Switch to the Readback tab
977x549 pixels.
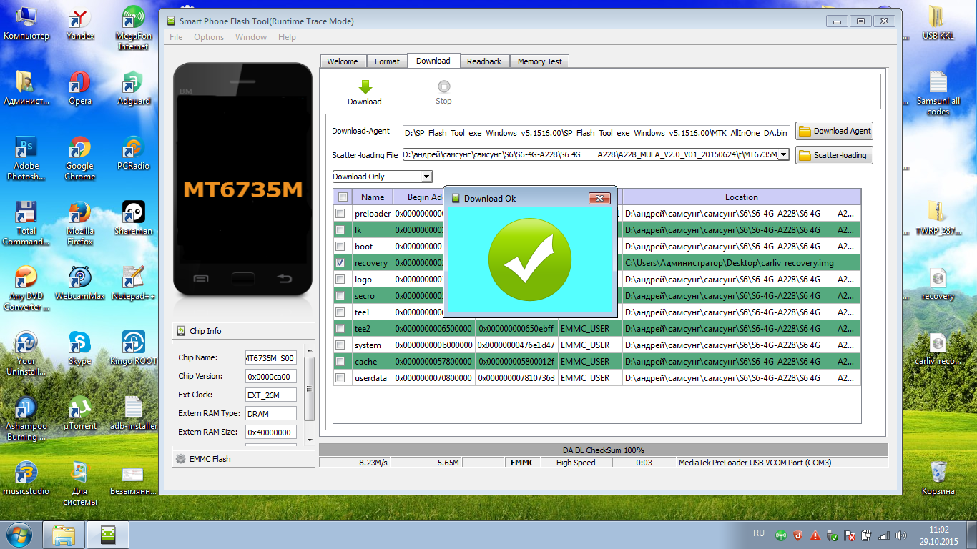click(x=484, y=61)
